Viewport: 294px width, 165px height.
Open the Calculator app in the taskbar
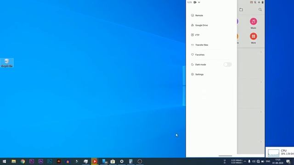[130, 161]
